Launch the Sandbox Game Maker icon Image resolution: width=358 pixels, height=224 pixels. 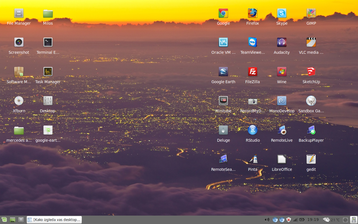pos(311,101)
